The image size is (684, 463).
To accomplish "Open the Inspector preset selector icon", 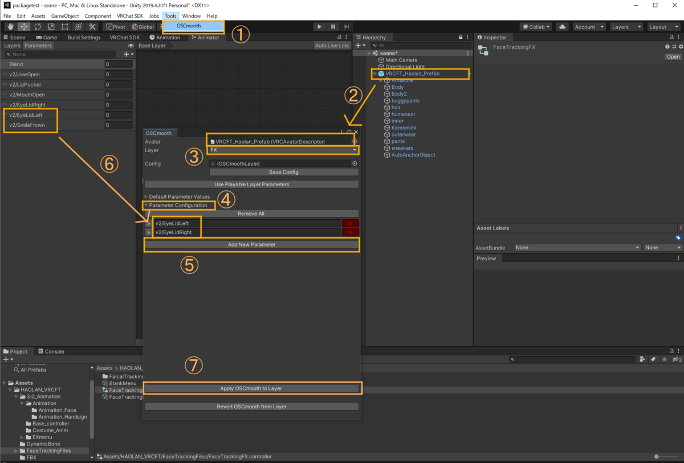I will pos(674,47).
